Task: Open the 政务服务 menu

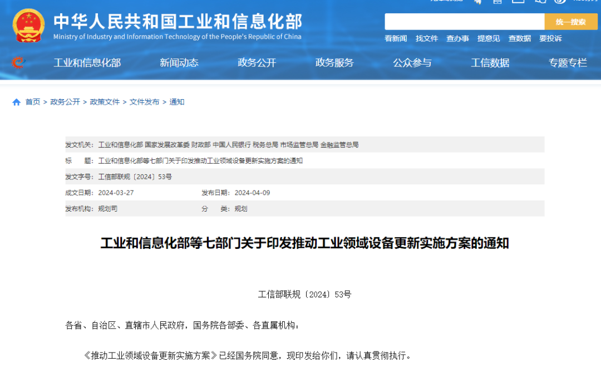Action: coord(334,62)
